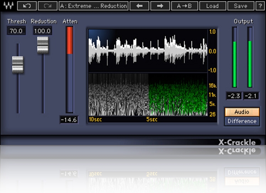Click the Redo arrow button
Viewport: 266px width, 193px height.
click(x=48, y=6)
